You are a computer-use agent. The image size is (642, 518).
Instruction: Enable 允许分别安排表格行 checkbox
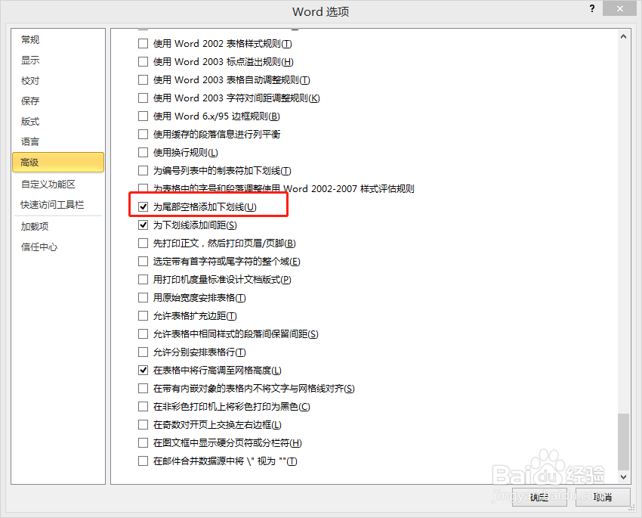coord(143,352)
